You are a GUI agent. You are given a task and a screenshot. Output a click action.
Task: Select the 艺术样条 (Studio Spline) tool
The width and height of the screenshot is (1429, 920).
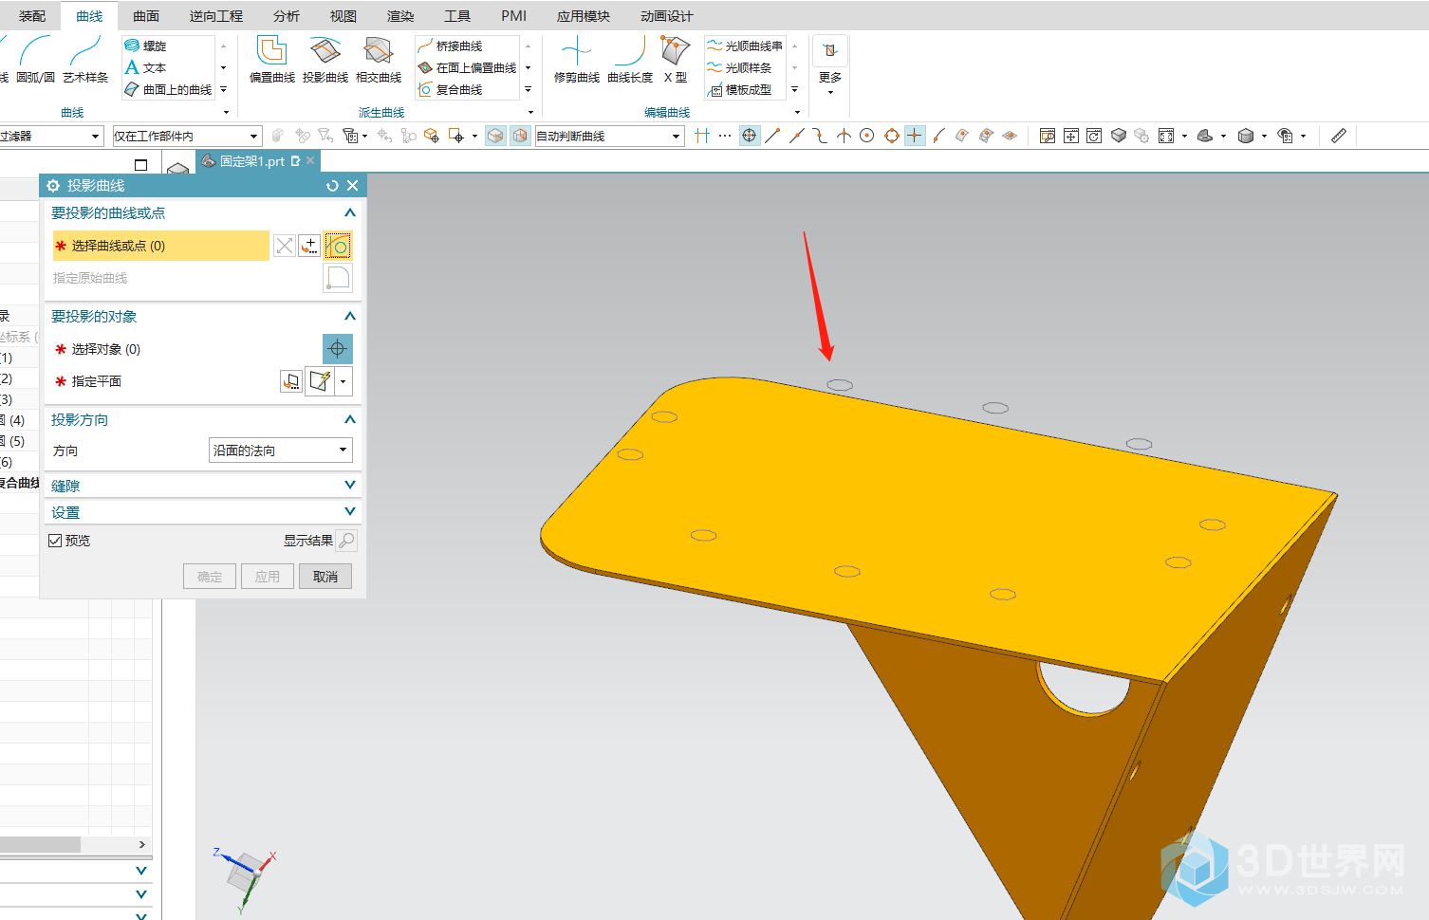(x=85, y=59)
